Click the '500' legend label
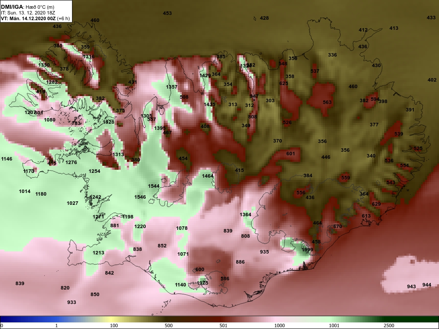Screen dimensions: 439x329 point(169,325)
